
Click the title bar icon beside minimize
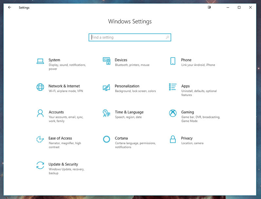[209, 7]
